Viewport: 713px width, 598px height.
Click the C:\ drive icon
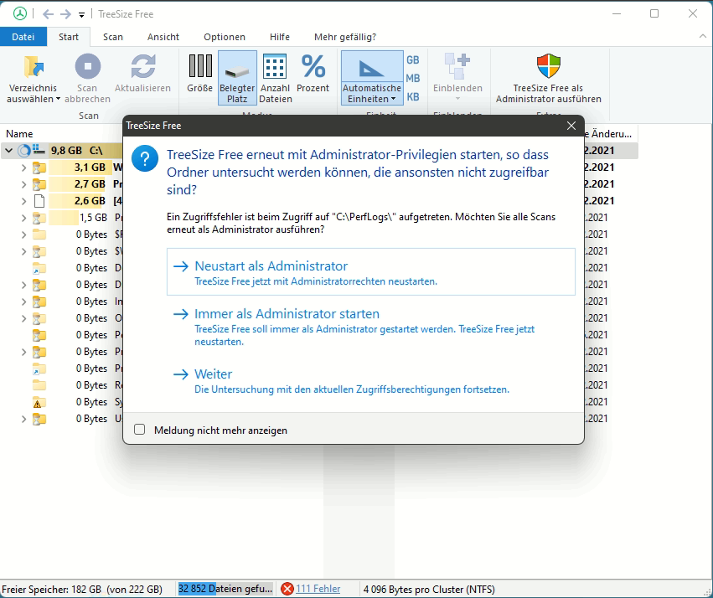pyautogui.click(x=39, y=150)
